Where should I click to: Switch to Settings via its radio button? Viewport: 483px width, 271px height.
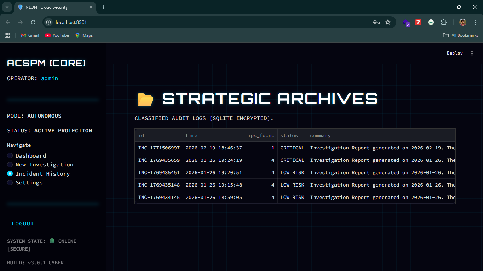(x=10, y=182)
